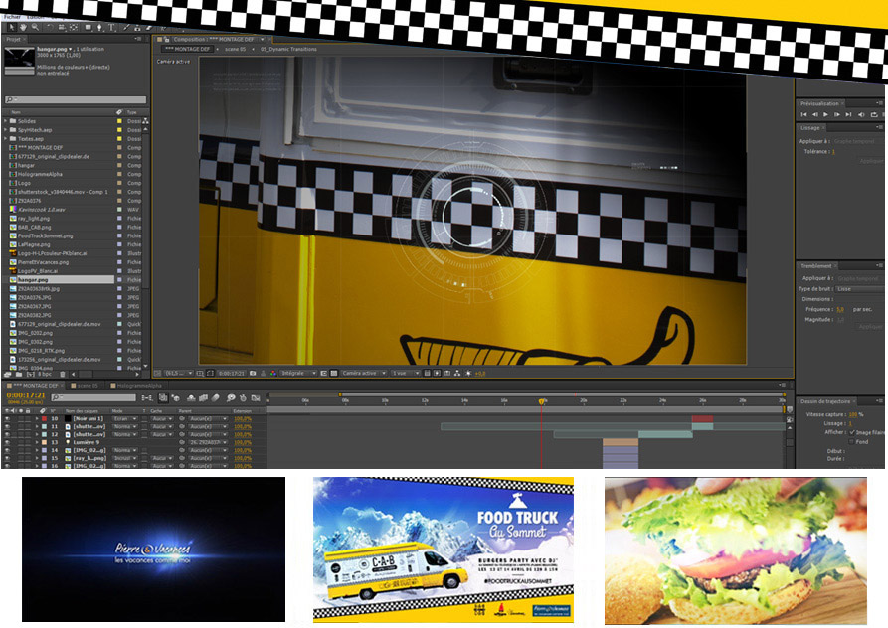
Task: Delete selected project item with trash icon
Action: [63, 374]
